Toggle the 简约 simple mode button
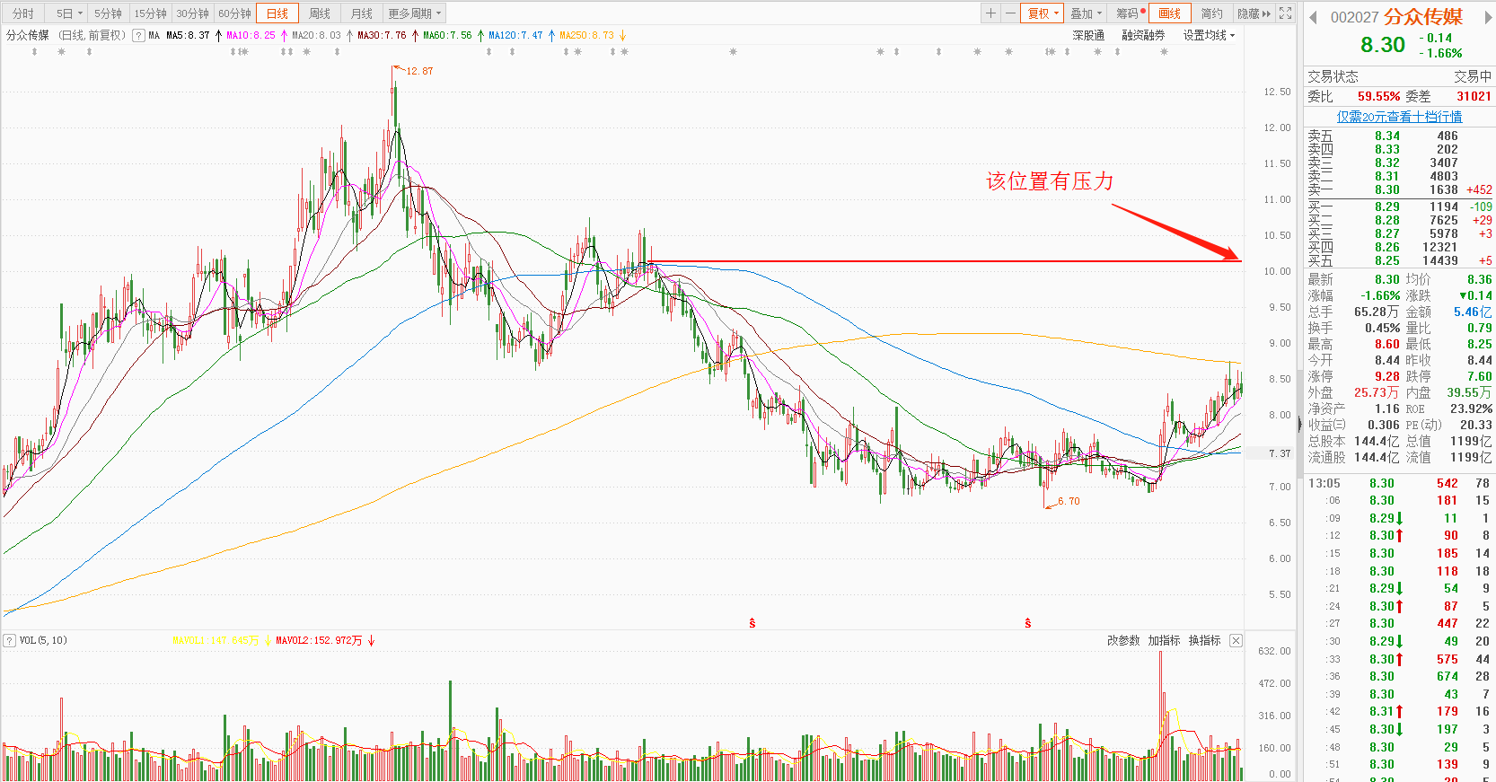This screenshot has width=1496, height=782. [1212, 13]
